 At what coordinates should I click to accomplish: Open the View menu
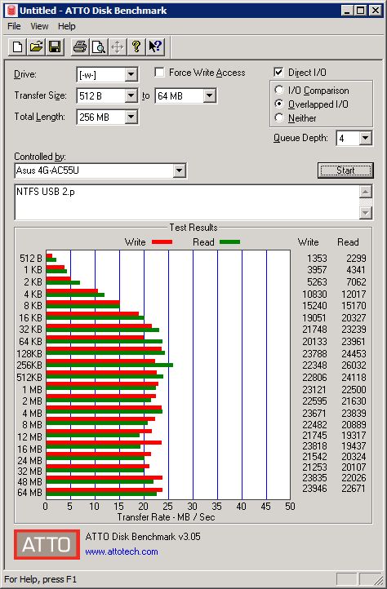(39, 26)
